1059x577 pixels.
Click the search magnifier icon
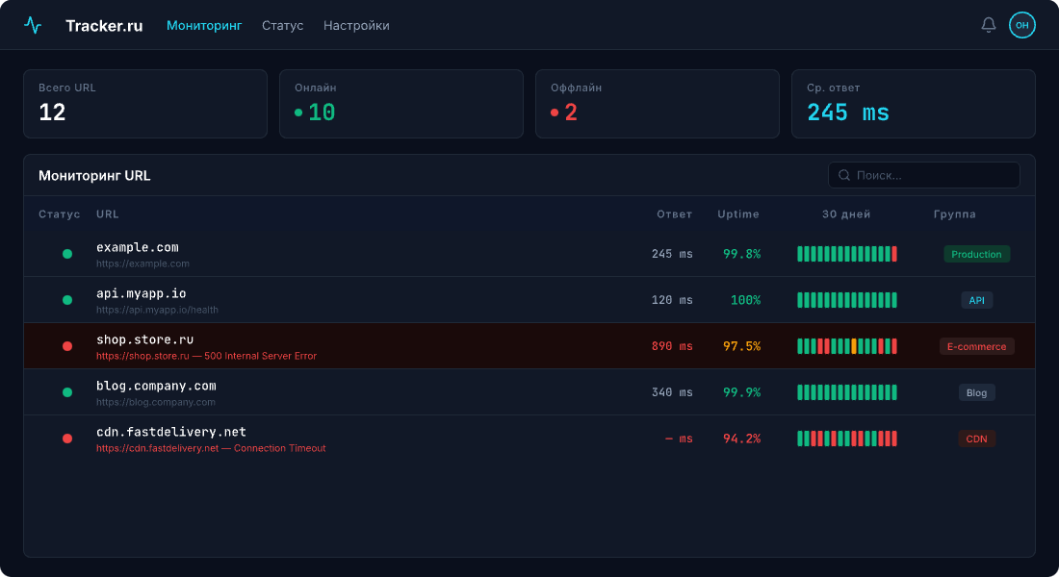tap(844, 175)
